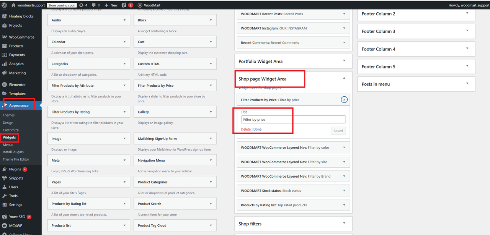
Task: Expand the Filter by Brand widget
Action: 344,176
